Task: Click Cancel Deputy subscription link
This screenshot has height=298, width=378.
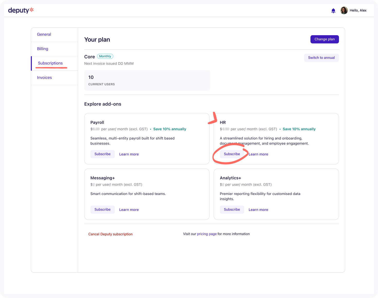Action: click(x=110, y=234)
